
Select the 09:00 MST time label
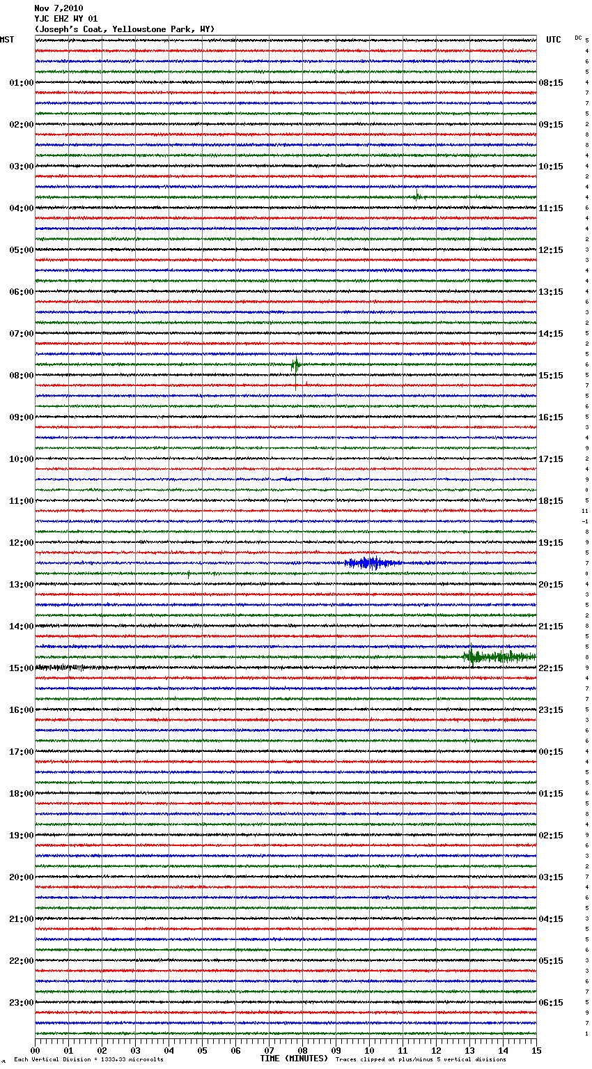[22, 417]
